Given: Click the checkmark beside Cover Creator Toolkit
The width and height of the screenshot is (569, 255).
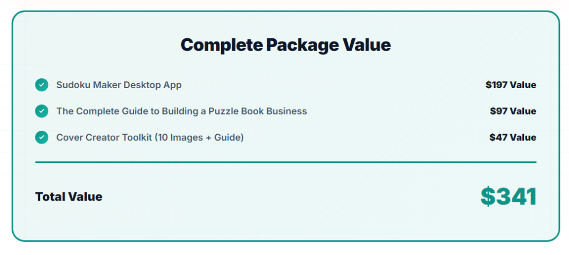Looking at the screenshot, I should [x=42, y=137].
